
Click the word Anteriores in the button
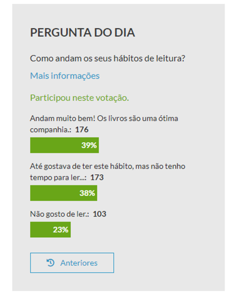[x=79, y=263]
